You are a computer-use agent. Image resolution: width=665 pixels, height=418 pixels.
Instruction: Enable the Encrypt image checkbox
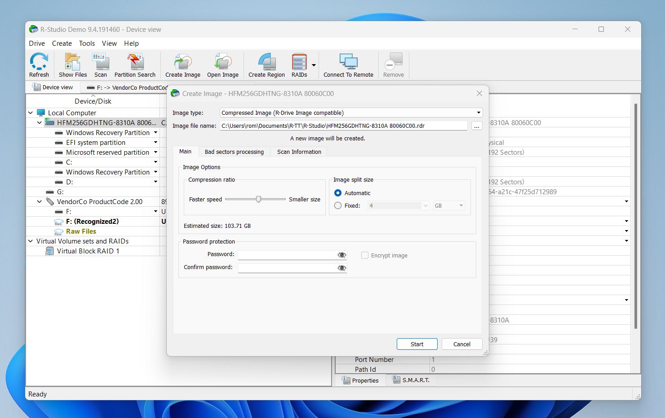(364, 255)
